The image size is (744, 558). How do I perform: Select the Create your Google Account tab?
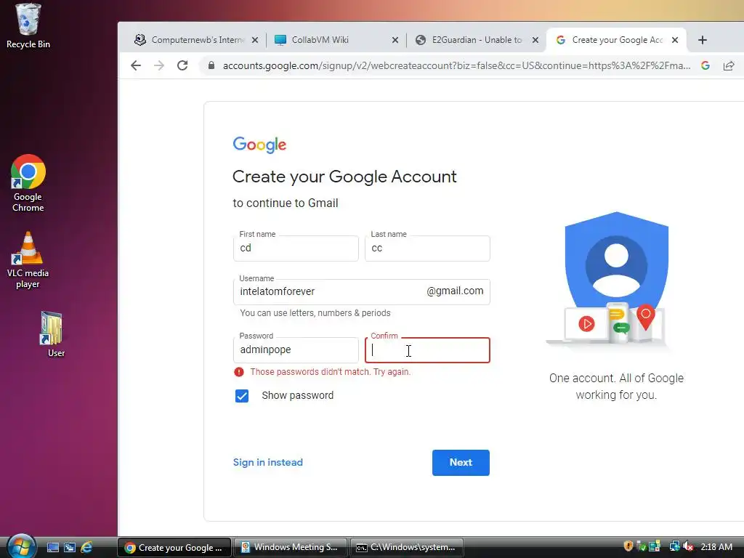[x=616, y=40]
